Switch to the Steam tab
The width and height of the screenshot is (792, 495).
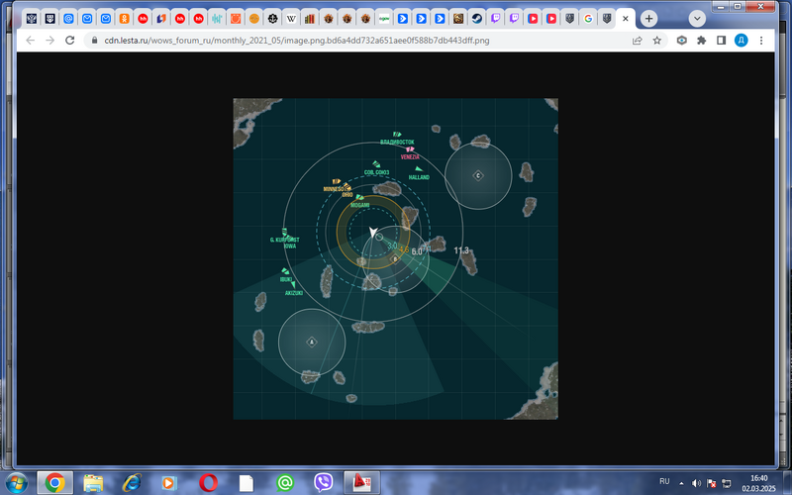[476, 19]
